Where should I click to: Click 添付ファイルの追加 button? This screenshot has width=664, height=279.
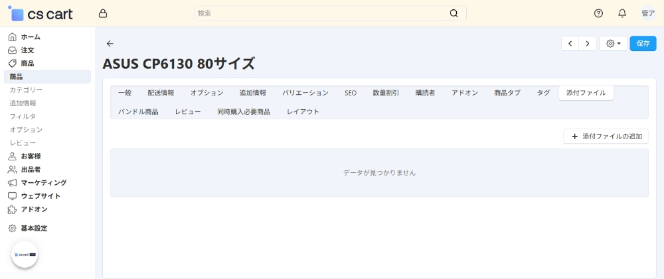pos(606,137)
